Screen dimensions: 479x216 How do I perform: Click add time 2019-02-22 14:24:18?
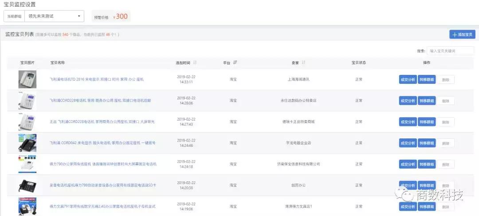click(x=186, y=164)
